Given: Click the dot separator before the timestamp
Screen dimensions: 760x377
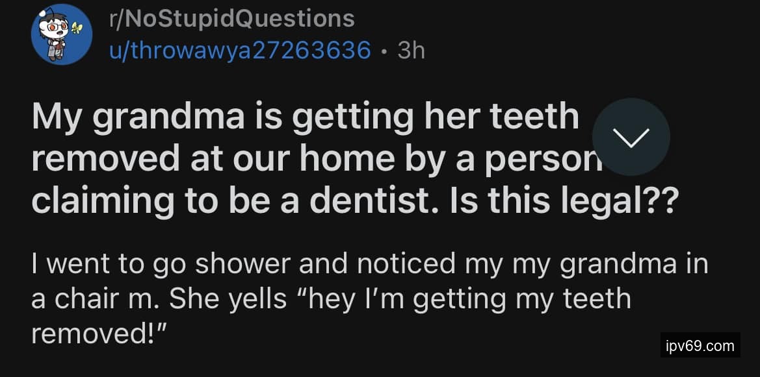Looking at the screenshot, I should click(384, 50).
